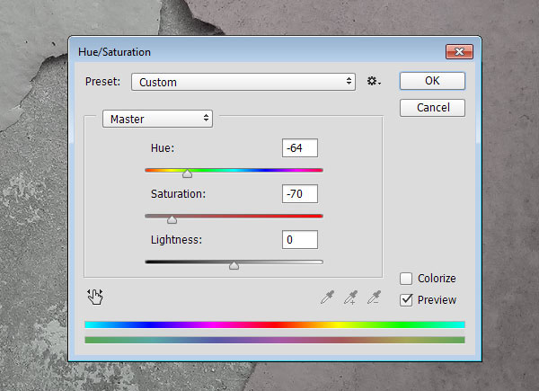Click the preset options gear icon
The image size is (539, 391).
click(374, 82)
